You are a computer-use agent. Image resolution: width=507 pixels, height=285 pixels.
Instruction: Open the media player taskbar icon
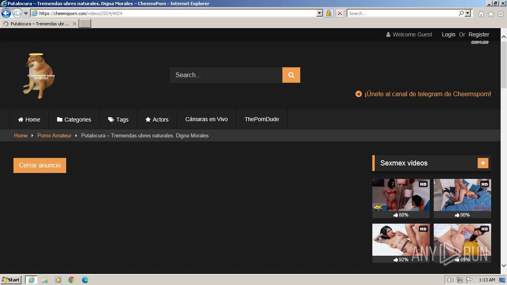click(x=58, y=280)
